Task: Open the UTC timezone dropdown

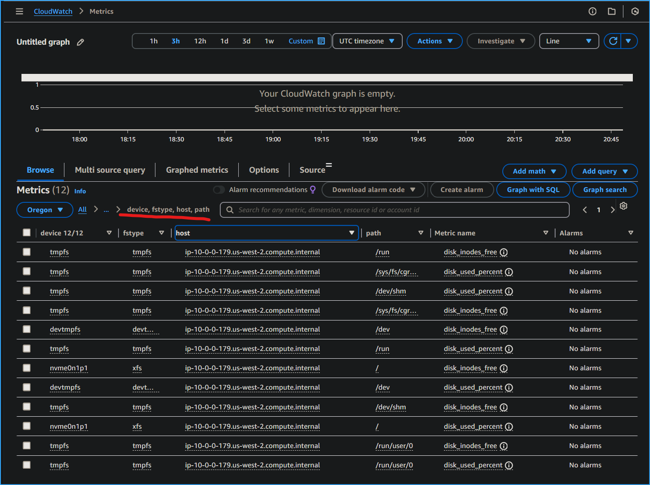Action: [367, 41]
